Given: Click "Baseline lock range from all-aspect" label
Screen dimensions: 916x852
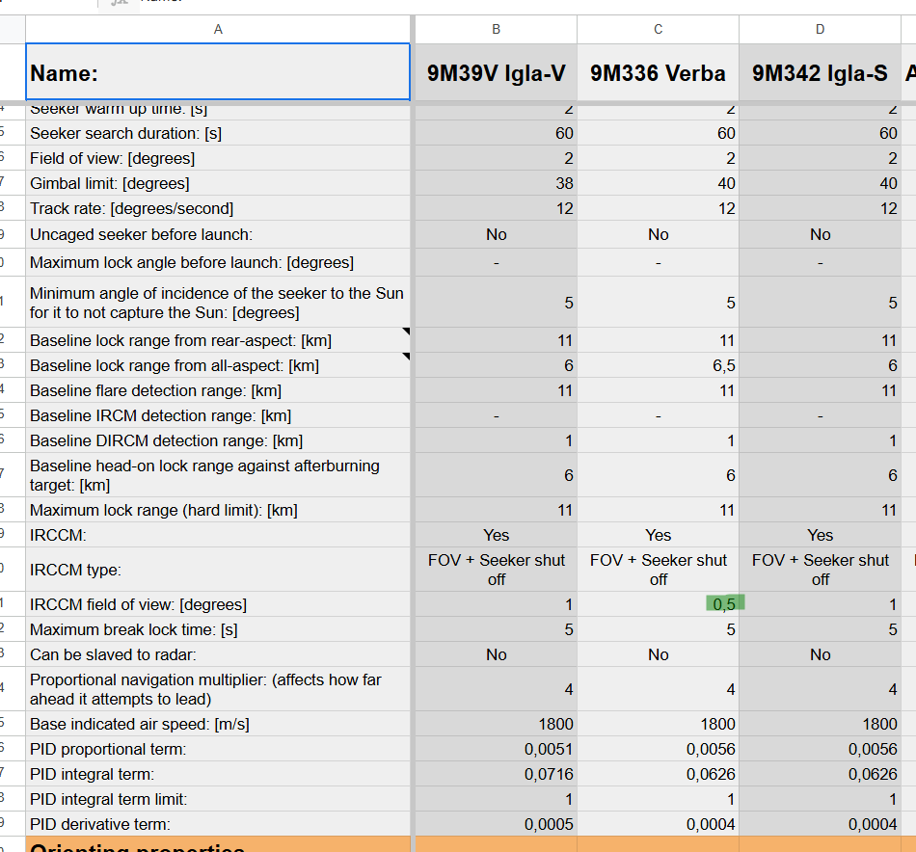Looking at the screenshot, I should point(175,365).
